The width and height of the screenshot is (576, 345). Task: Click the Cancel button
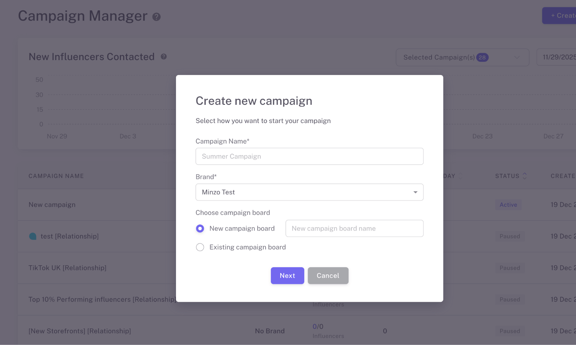coord(328,276)
